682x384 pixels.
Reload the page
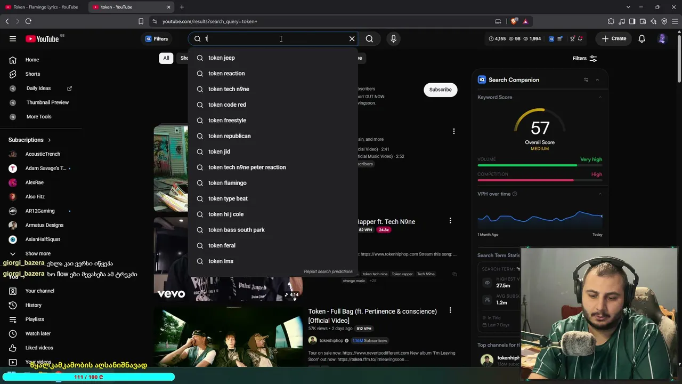coord(28,21)
